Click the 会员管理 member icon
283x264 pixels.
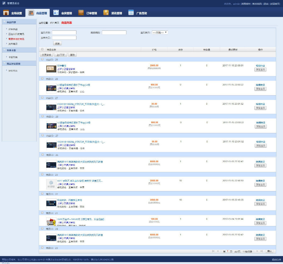pyautogui.click(x=56, y=13)
